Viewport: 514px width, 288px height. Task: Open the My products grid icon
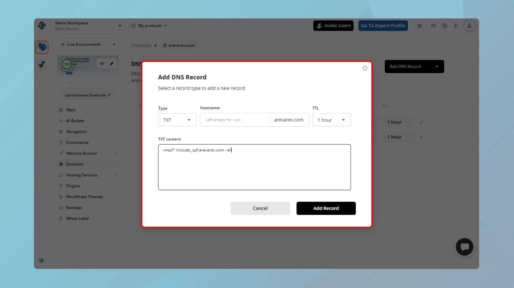click(133, 26)
